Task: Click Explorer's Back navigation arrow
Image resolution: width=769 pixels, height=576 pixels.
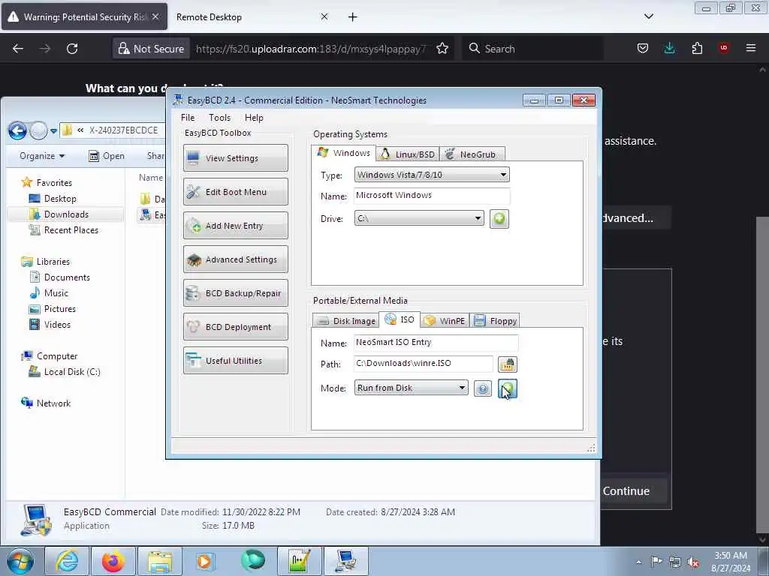Action: tap(18, 130)
